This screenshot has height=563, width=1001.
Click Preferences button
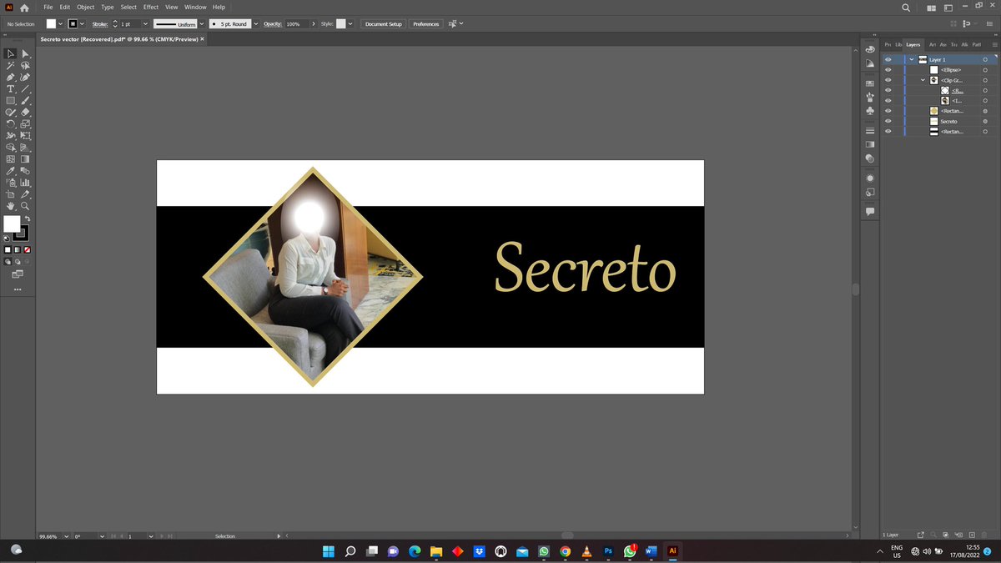(x=425, y=24)
